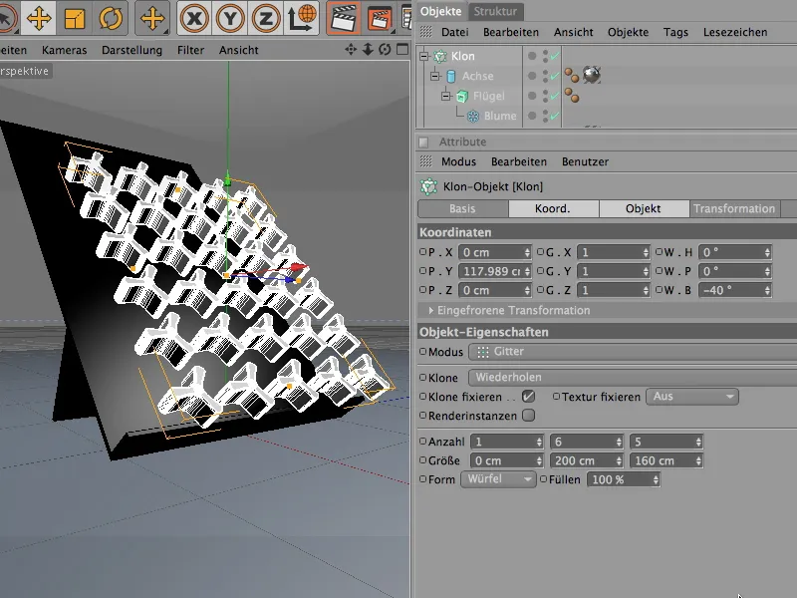Toggle the Z axis lock
The width and height of the screenshot is (797, 598).
point(264,18)
